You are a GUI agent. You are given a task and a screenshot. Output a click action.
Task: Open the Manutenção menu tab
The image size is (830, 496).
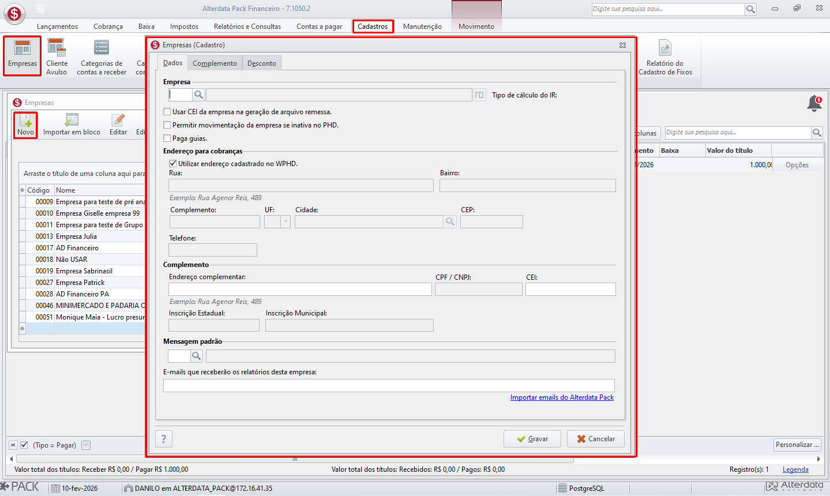pos(422,27)
